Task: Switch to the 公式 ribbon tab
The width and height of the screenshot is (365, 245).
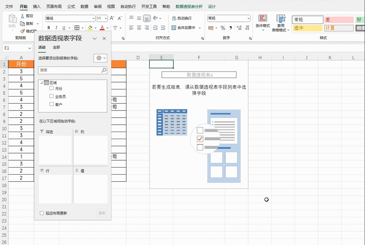Action: 71,6
